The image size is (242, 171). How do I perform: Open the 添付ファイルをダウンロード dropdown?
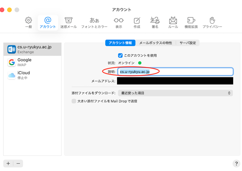[x=175, y=93]
